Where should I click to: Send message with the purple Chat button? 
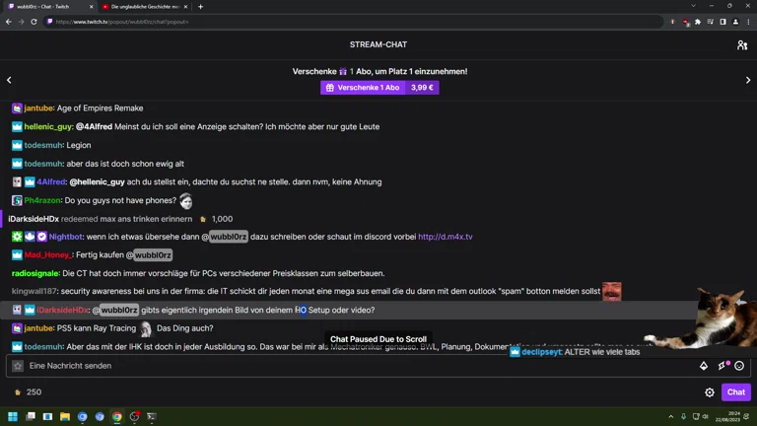point(735,392)
